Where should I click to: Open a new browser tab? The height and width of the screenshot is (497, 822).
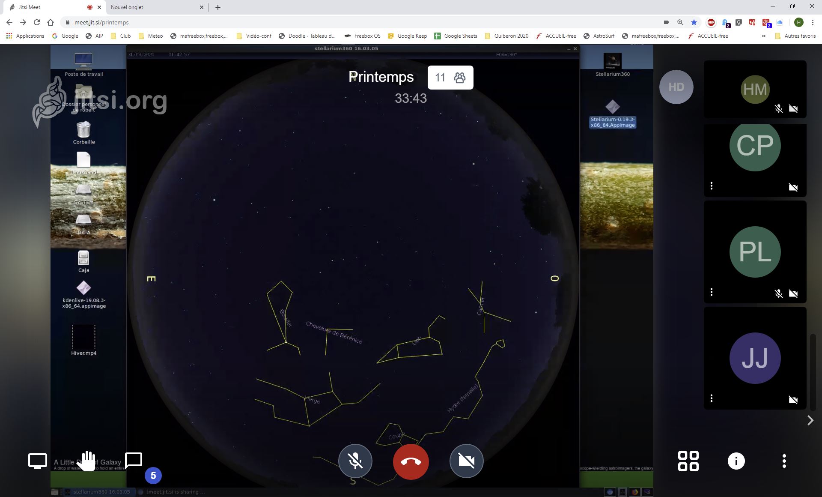[218, 7]
